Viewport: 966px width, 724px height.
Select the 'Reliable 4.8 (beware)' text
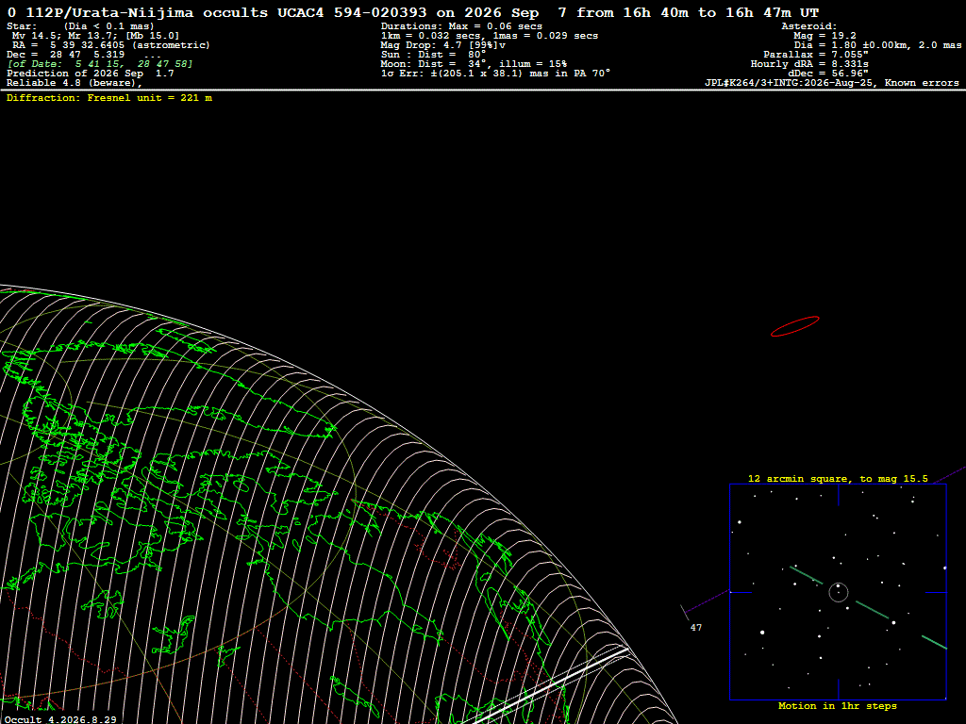74,83
